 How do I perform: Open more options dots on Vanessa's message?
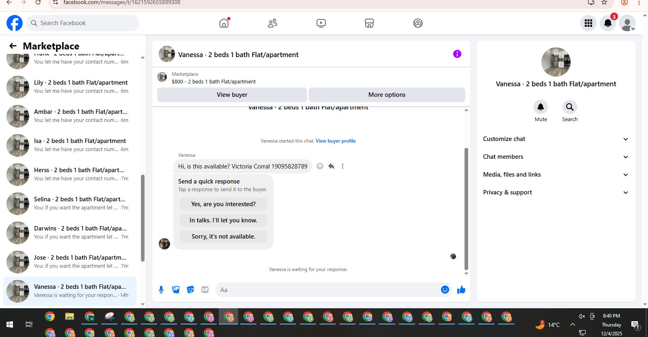343,166
